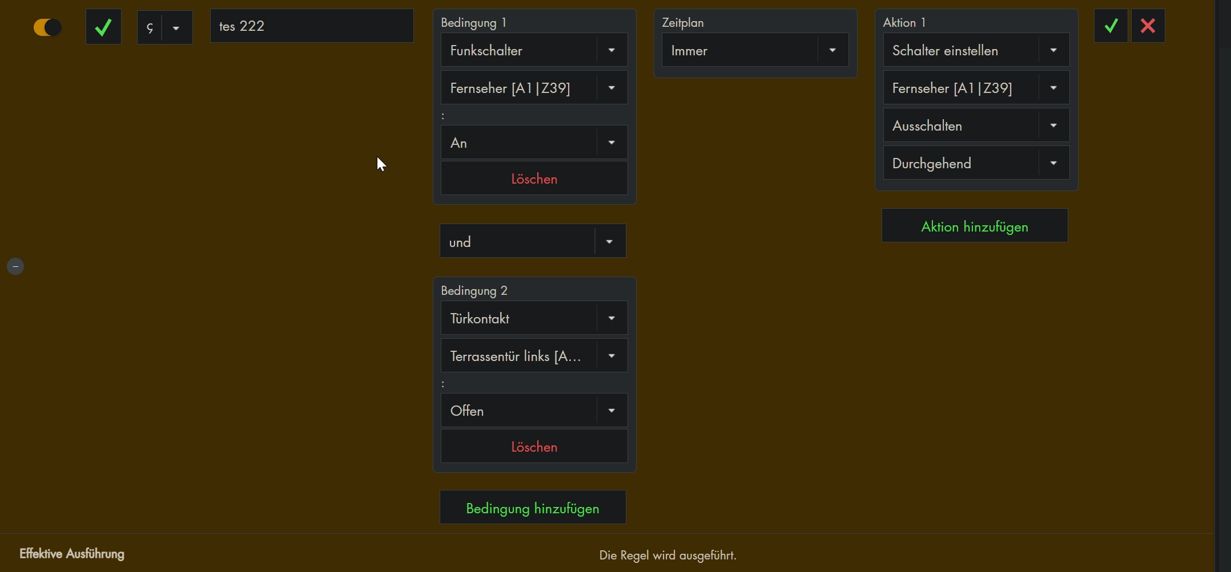Viewport: 1231px width, 572px height.
Task: Expand the Fernseher device dropdown in Bedingung 1
Action: pos(534,88)
